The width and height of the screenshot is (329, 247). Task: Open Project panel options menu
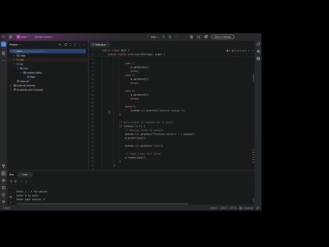coord(80,45)
